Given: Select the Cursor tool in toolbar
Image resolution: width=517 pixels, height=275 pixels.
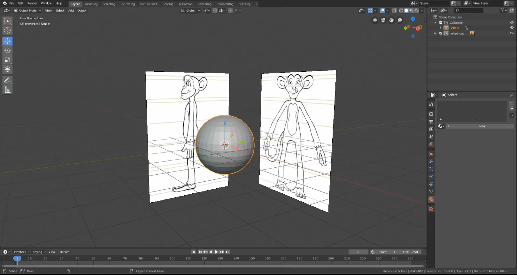Looking at the screenshot, I should pos(7,30).
